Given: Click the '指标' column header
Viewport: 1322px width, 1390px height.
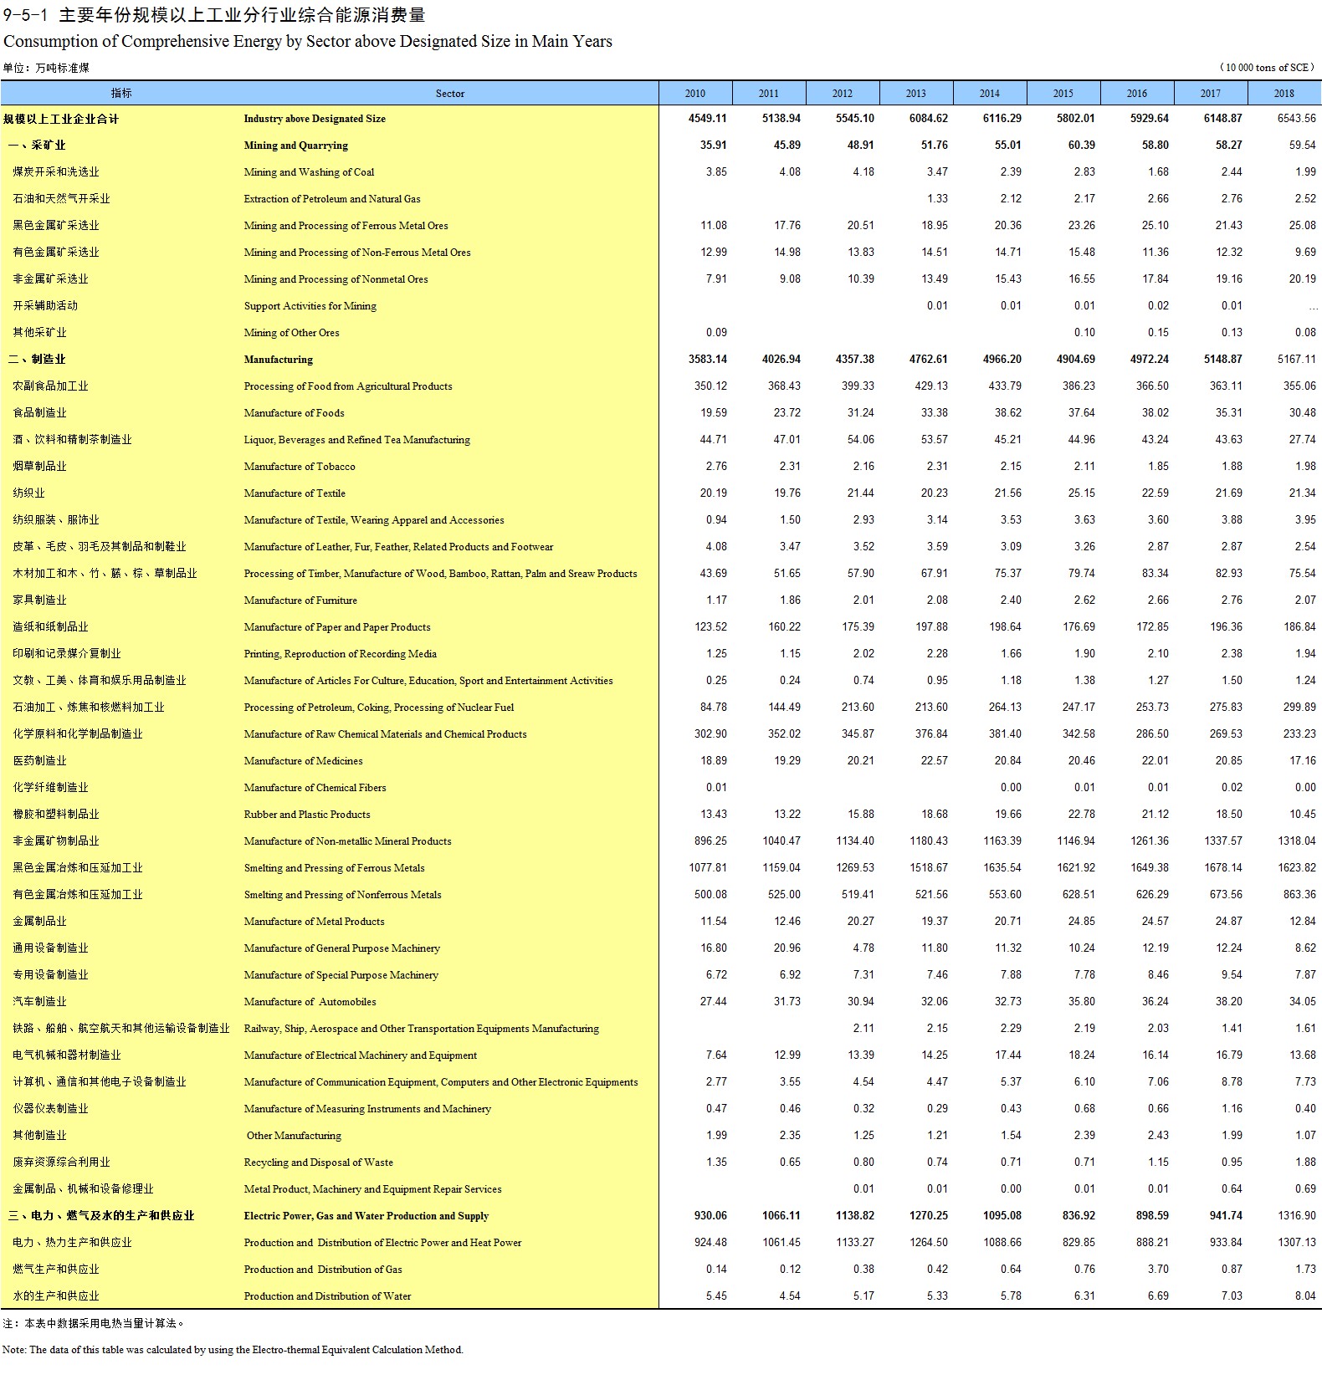Looking at the screenshot, I should pos(121,93).
